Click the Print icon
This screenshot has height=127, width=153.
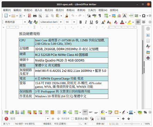coord(35,16)
